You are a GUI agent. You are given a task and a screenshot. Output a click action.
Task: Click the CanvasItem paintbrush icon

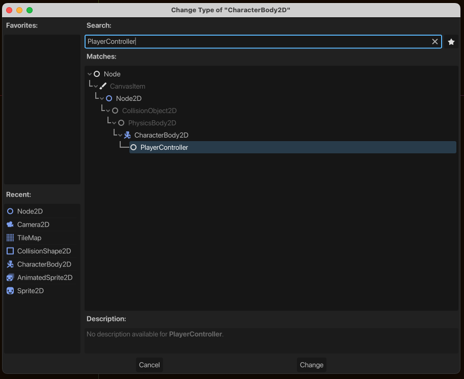point(103,86)
